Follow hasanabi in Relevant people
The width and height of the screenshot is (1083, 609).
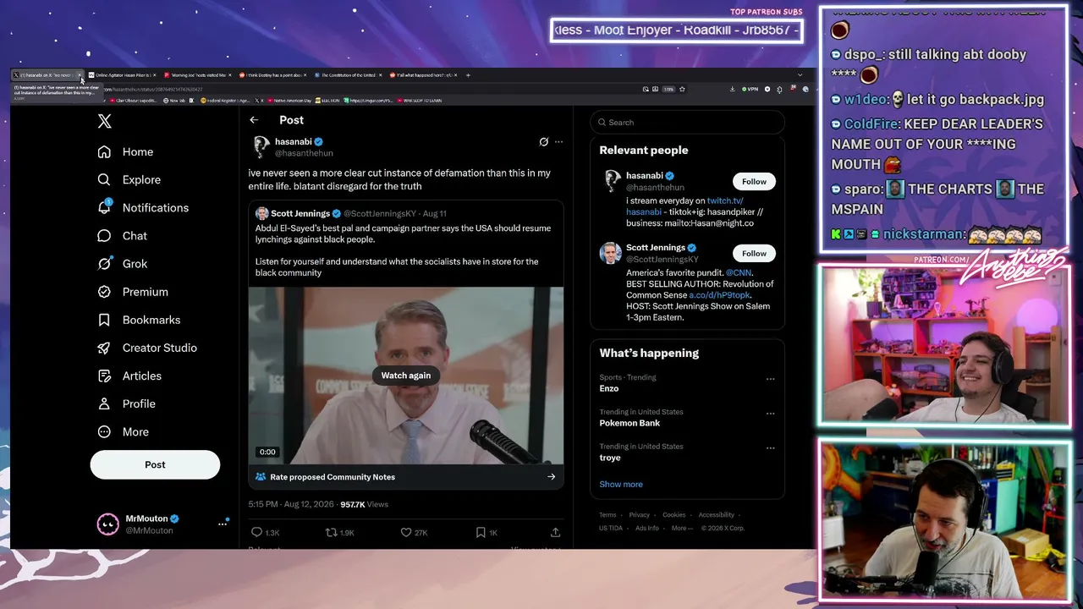754,182
